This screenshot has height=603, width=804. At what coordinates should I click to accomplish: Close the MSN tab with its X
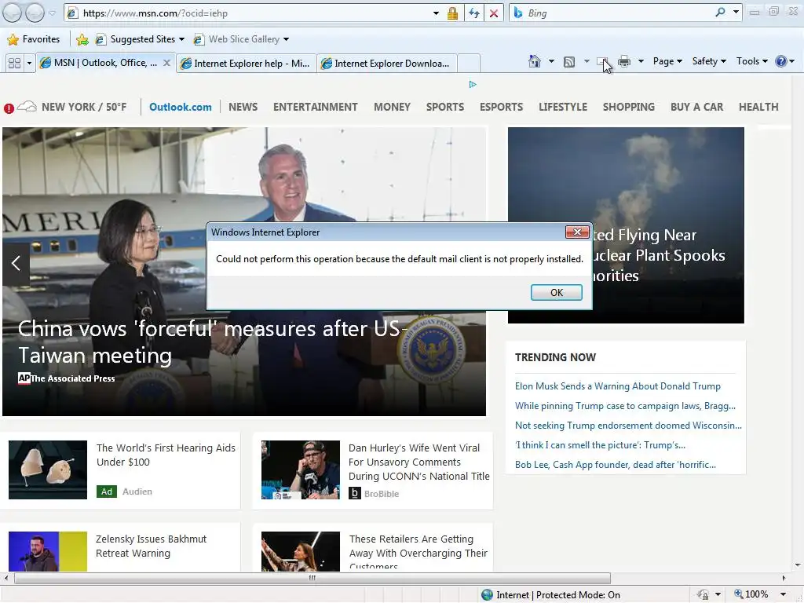coord(166,63)
